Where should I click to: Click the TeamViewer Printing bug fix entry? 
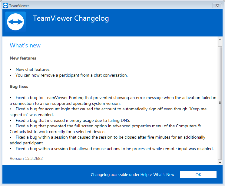coord(113,101)
